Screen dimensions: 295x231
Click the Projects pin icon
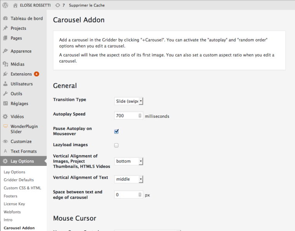click(x=5, y=28)
